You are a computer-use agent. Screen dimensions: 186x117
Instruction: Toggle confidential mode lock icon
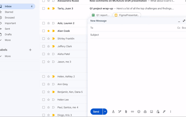pyautogui.click(x=158, y=111)
